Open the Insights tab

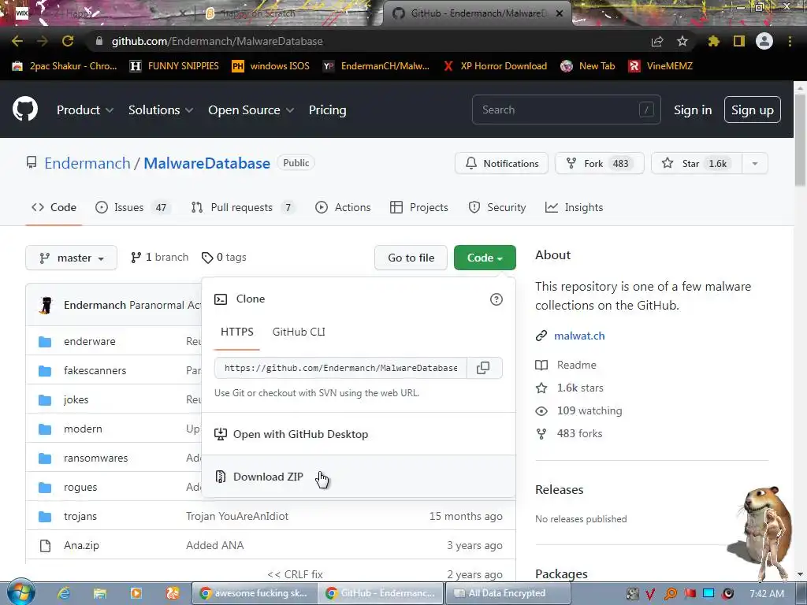[574, 207]
